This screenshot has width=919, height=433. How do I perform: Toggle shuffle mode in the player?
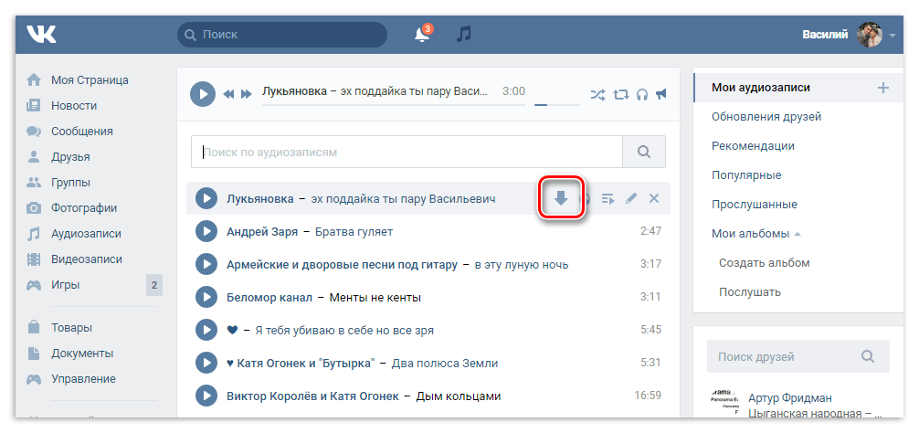tap(597, 93)
